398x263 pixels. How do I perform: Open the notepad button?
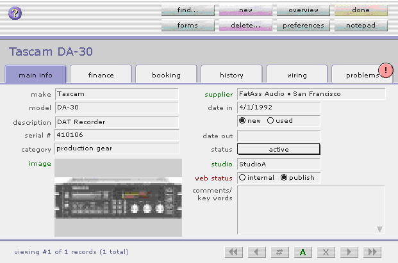[x=361, y=26]
